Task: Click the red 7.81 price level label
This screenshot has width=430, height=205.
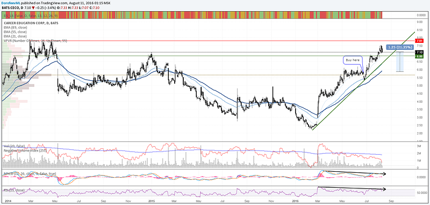Action: point(420,41)
